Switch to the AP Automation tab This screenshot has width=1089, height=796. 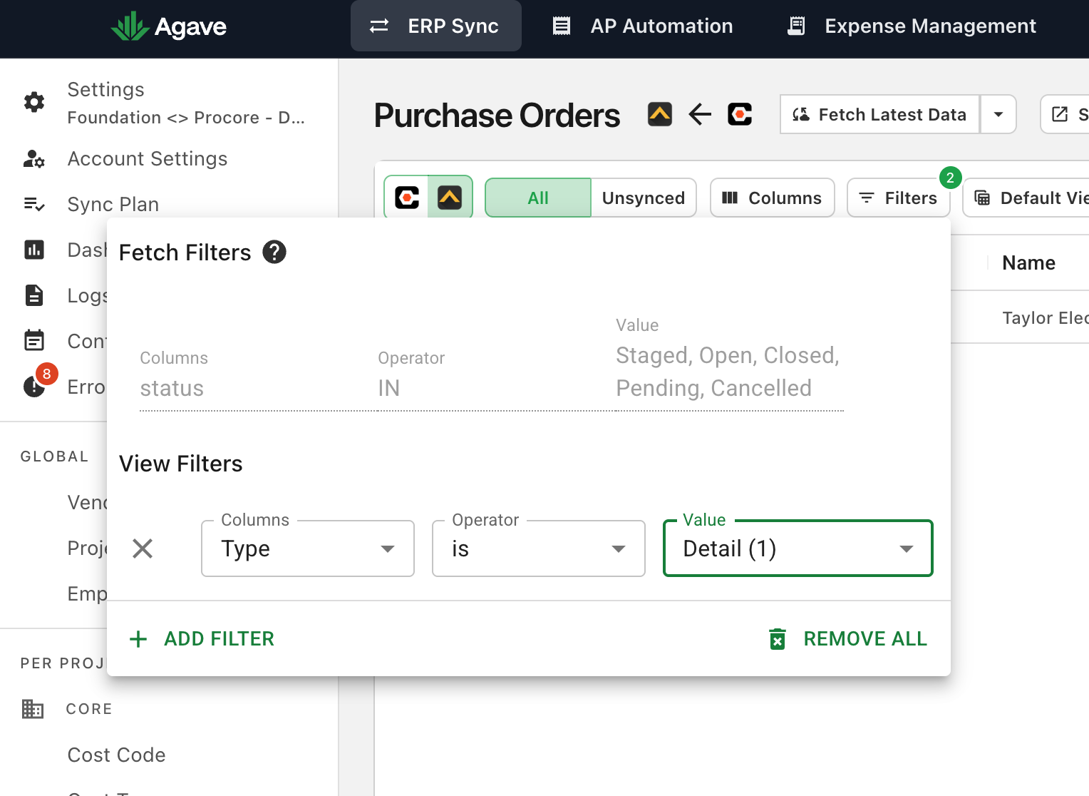click(x=643, y=26)
